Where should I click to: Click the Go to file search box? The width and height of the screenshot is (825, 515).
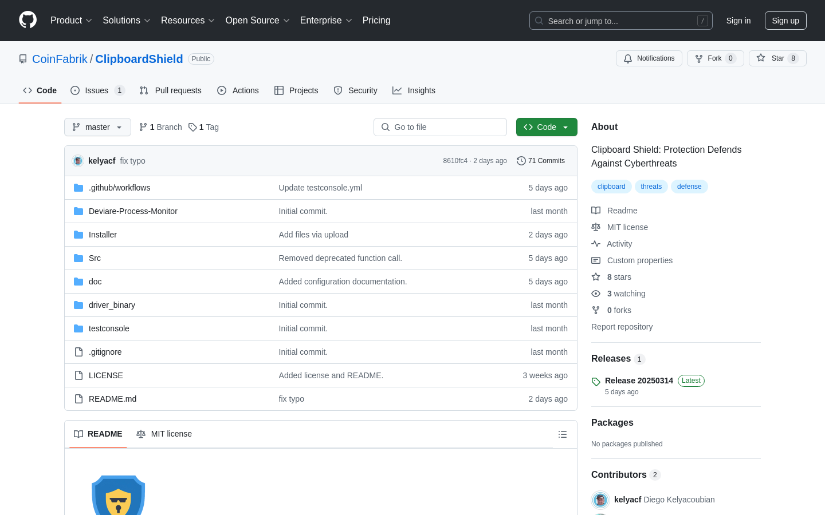440,127
